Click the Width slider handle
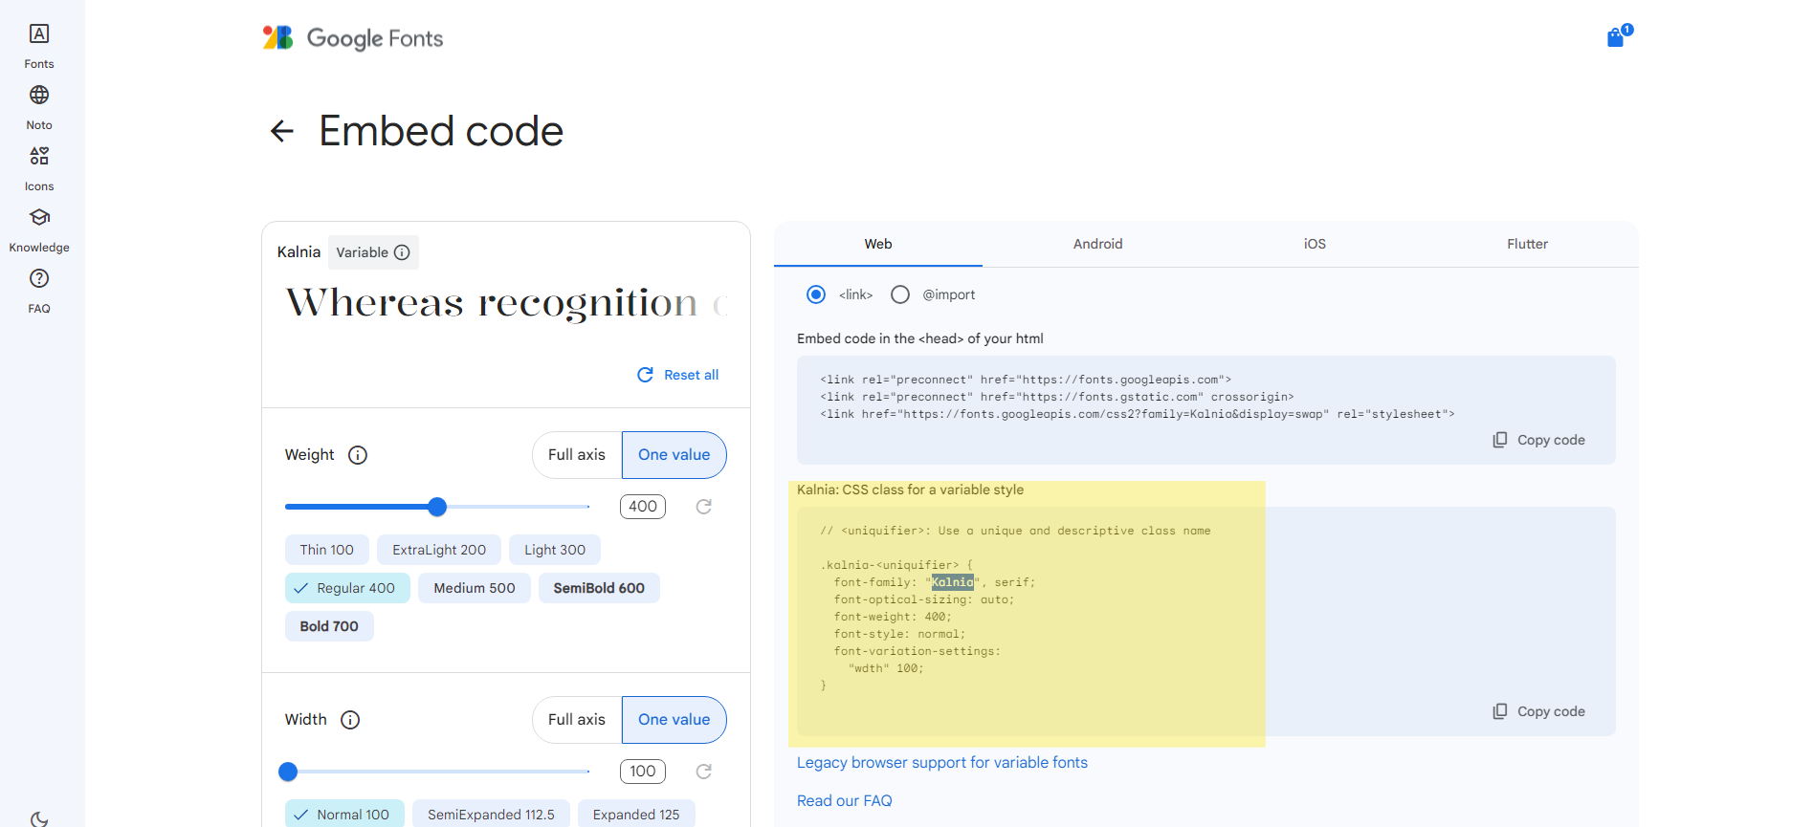 click(288, 772)
